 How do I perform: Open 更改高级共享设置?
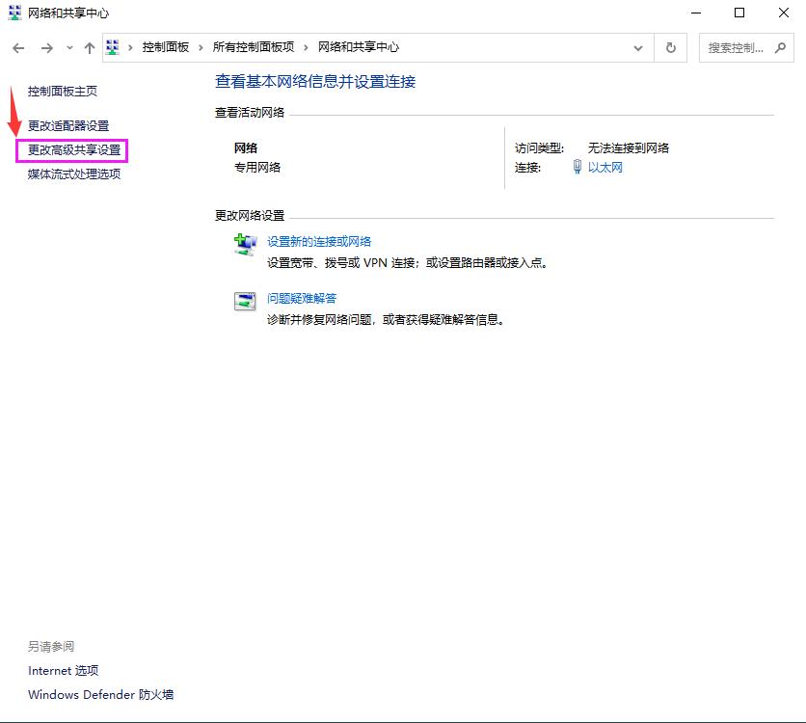coord(70,149)
